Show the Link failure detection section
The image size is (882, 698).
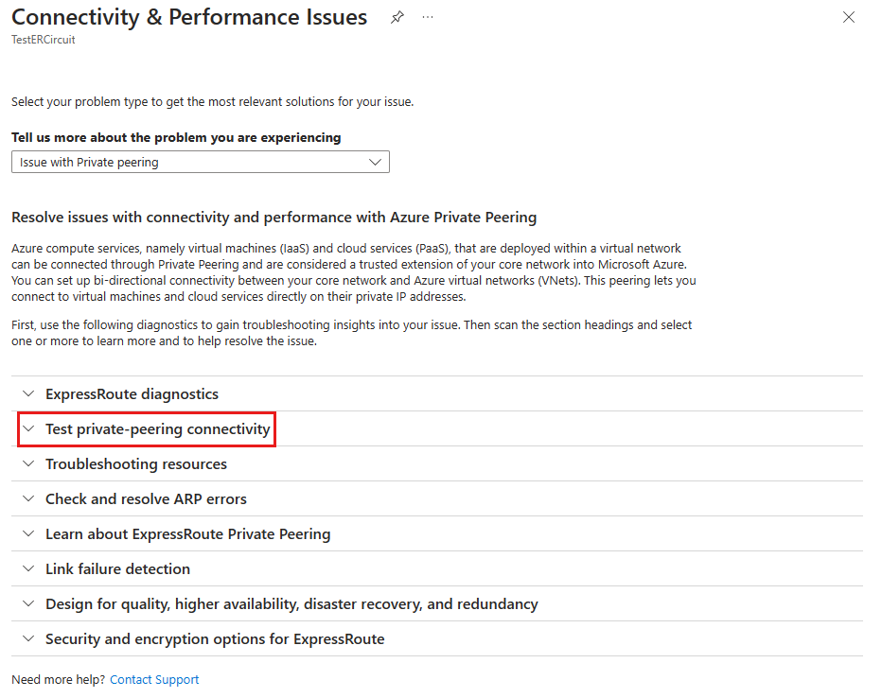[117, 568]
